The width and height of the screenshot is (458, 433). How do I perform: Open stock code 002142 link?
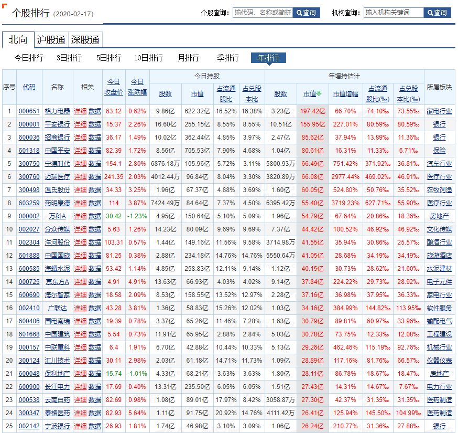(x=29, y=426)
